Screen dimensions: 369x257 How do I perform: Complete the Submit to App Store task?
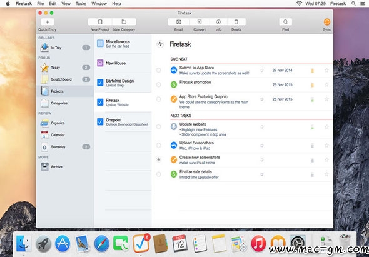point(159,70)
